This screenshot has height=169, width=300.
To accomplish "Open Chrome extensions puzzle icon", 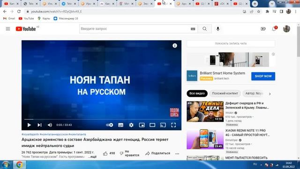I will [x=267, y=11].
